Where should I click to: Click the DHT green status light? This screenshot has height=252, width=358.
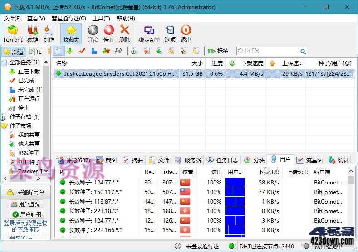(x=231, y=246)
